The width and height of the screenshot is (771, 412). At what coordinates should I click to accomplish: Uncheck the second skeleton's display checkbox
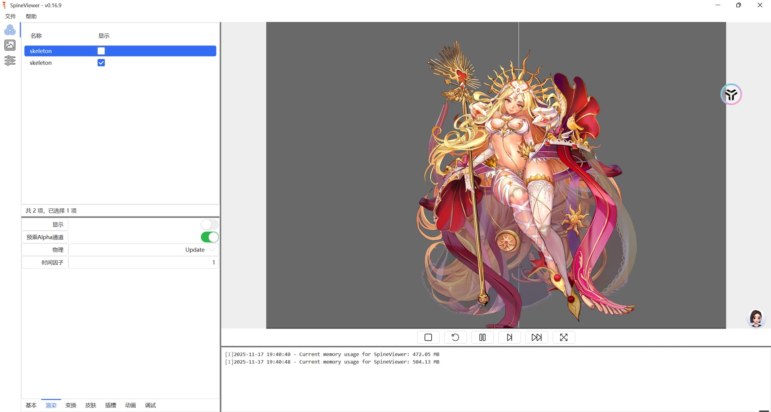pyautogui.click(x=101, y=63)
